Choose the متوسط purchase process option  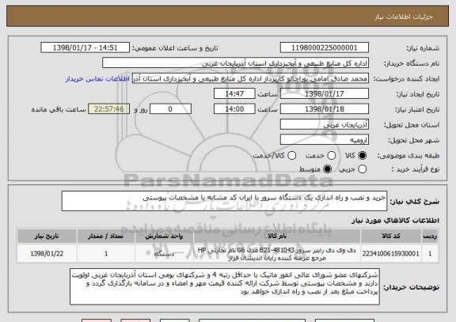coord(328,169)
